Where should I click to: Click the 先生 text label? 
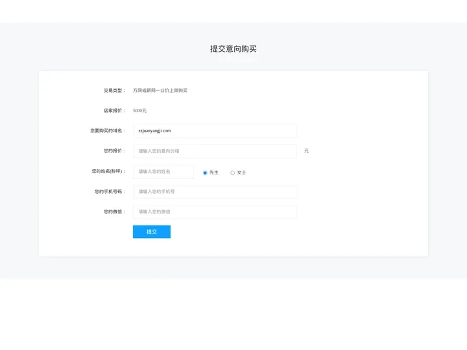pyautogui.click(x=214, y=172)
